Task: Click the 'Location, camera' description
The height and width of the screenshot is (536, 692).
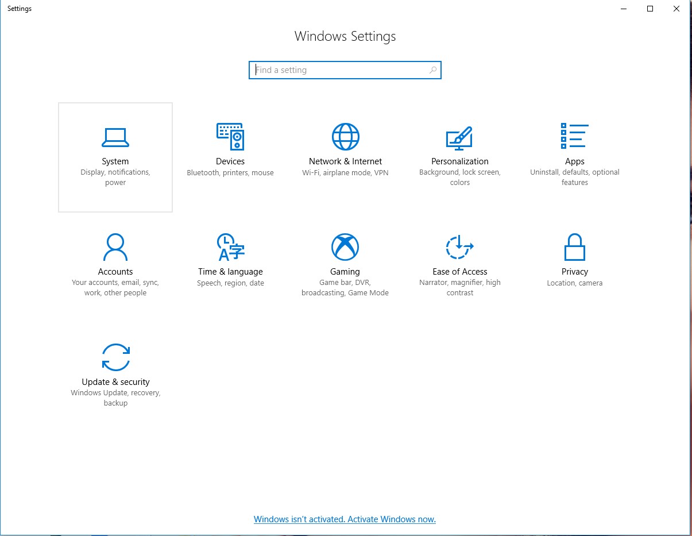Action: point(575,283)
